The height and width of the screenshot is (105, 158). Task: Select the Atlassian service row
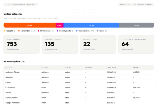(x=79, y=77)
